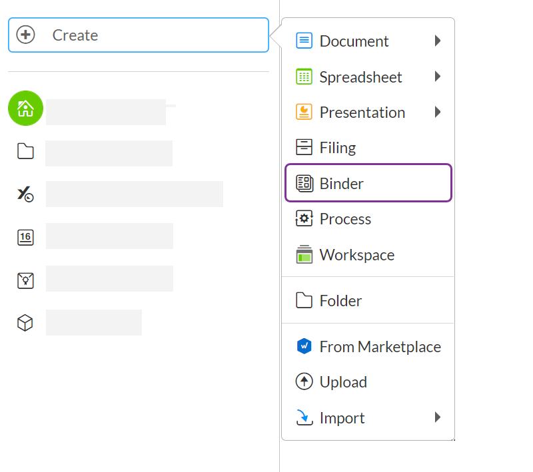The width and height of the screenshot is (533, 472).
Task: Click the green home icon in sidebar
Action: pyautogui.click(x=25, y=108)
